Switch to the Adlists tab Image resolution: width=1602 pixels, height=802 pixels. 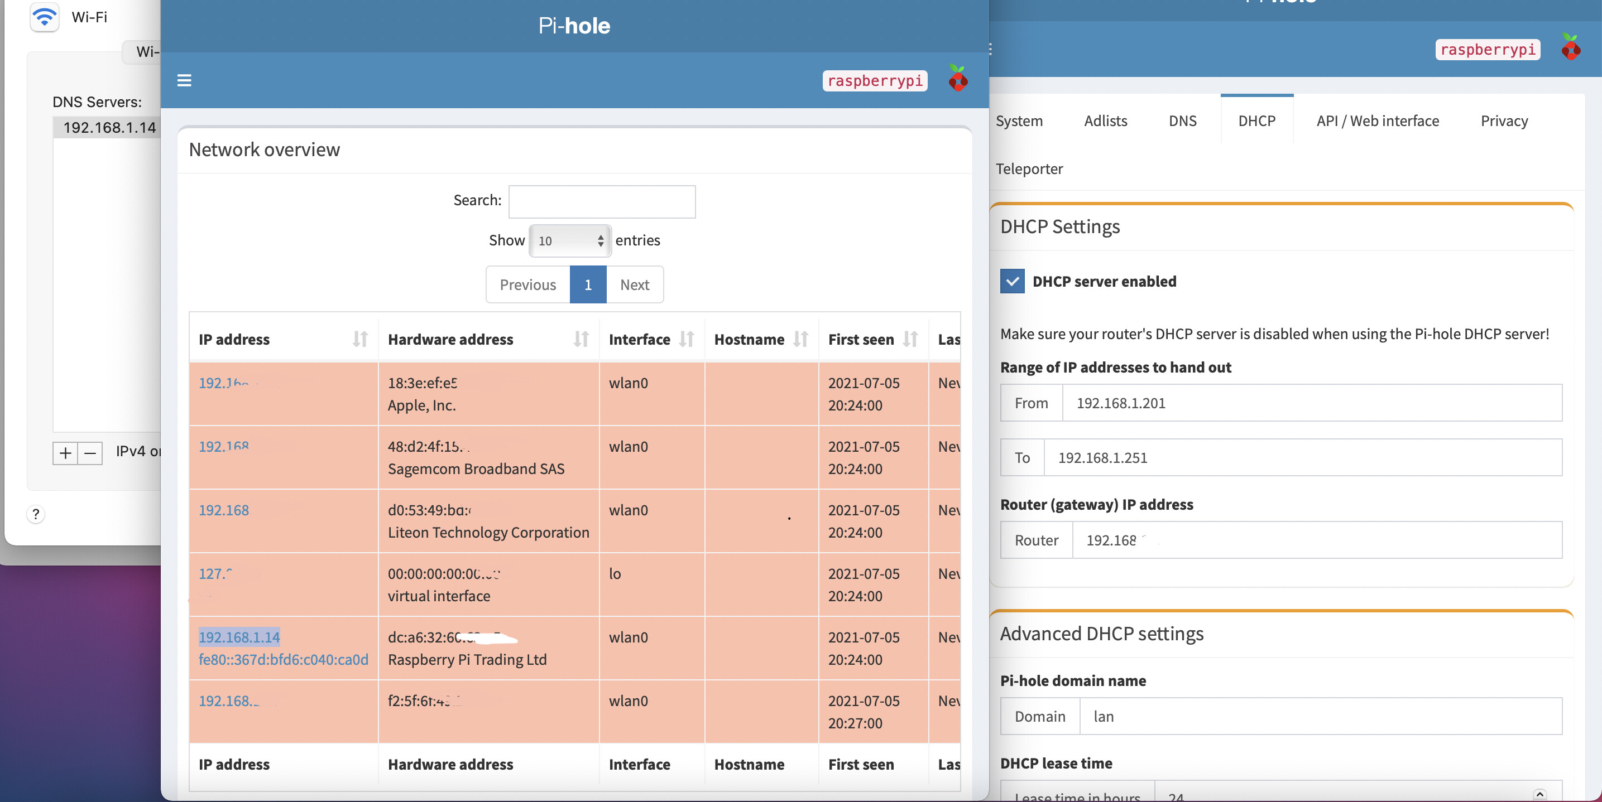coord(1105,121)
